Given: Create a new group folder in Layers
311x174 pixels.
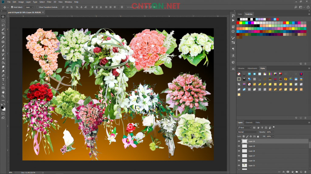Looking at the screenshot, I should [297, 172].
